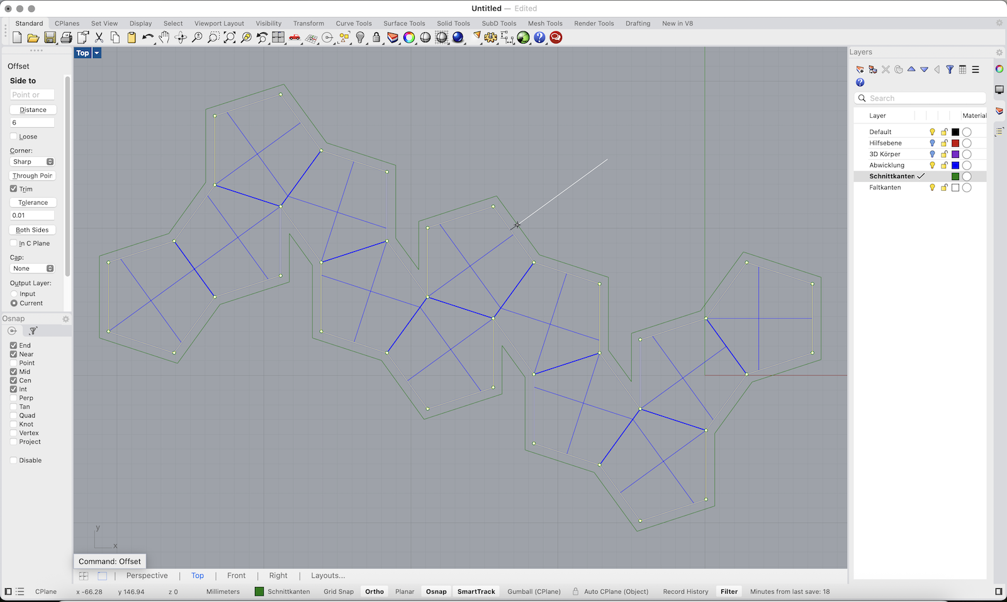Screen dimensions: 1007x602
Task: Switch to Perspective viewport tab
Action: tap(147, 576)
